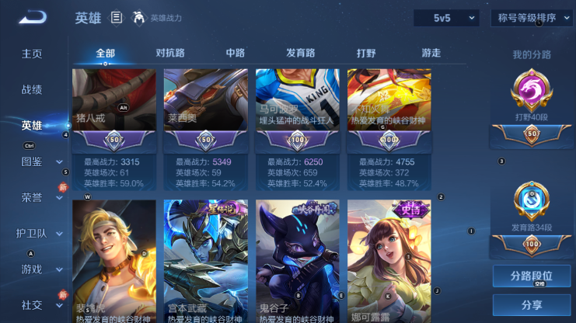
Task: Switch to the 对抗路 tab
Action: click(x=170, y=54)
